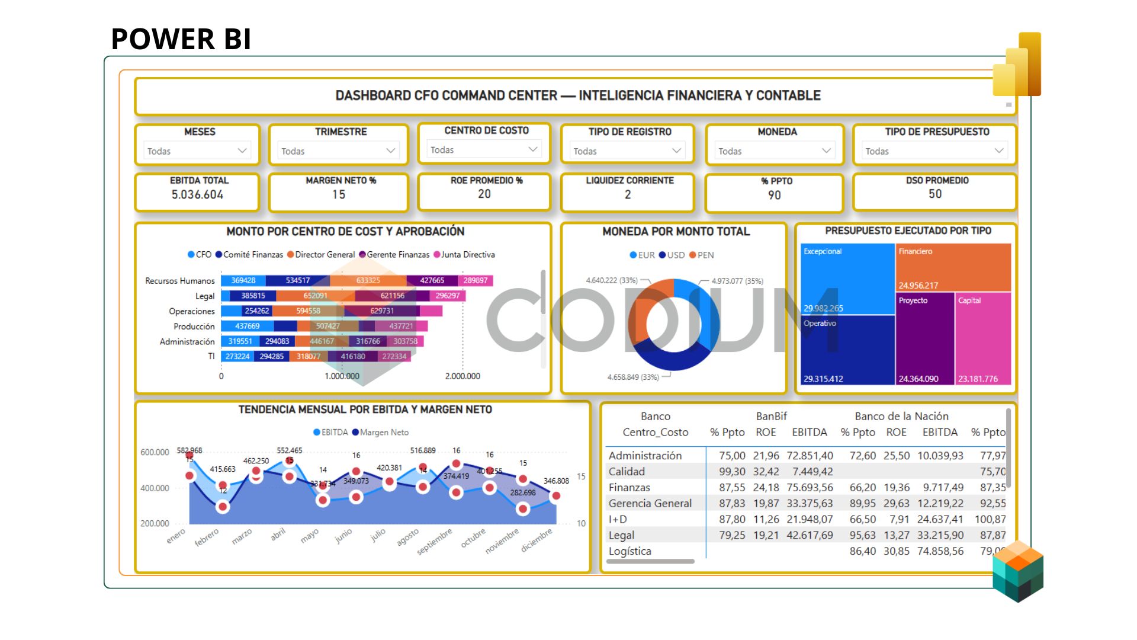Open the MESES slicer dropdown

coord(197,151)
